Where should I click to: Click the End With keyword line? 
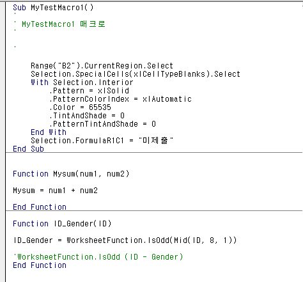(49, 132)
